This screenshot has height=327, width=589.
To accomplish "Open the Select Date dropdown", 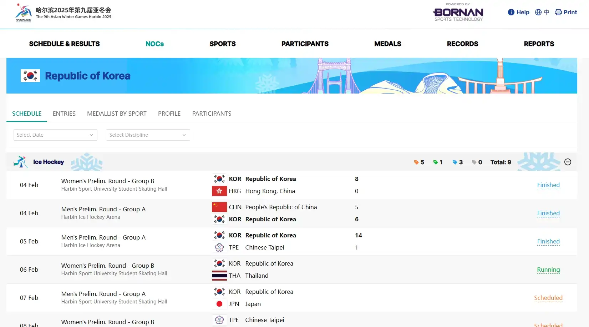I will (x=55, y=135).
